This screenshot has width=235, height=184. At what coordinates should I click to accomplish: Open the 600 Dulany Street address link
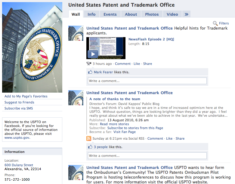[19, 165]
